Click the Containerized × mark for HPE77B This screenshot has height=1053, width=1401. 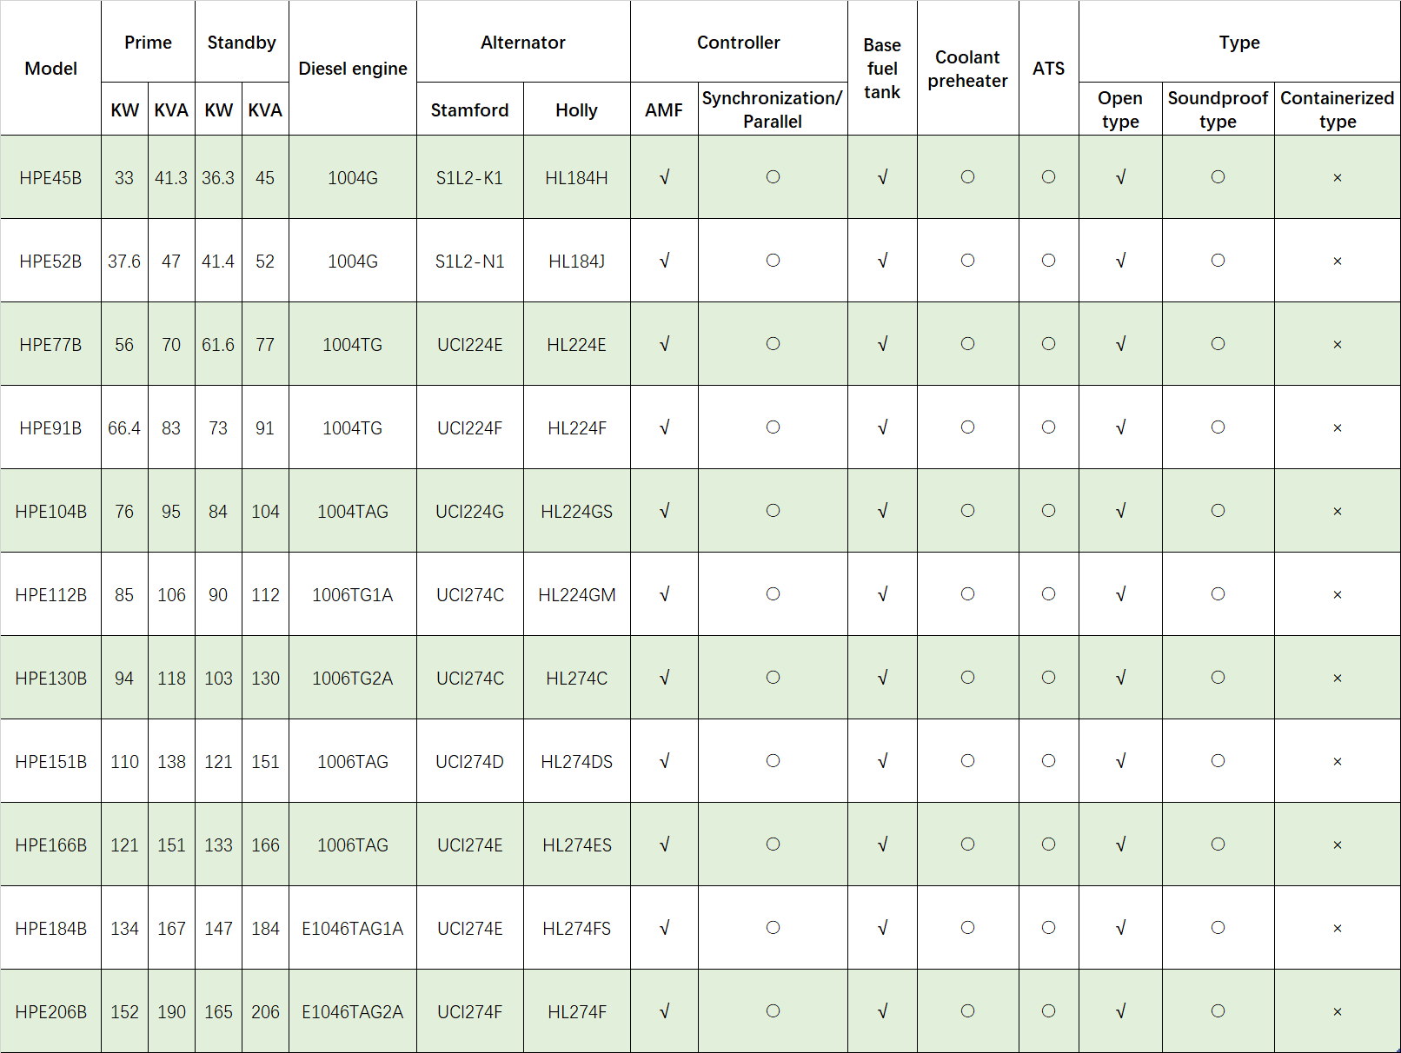[x=1338, y=345]
